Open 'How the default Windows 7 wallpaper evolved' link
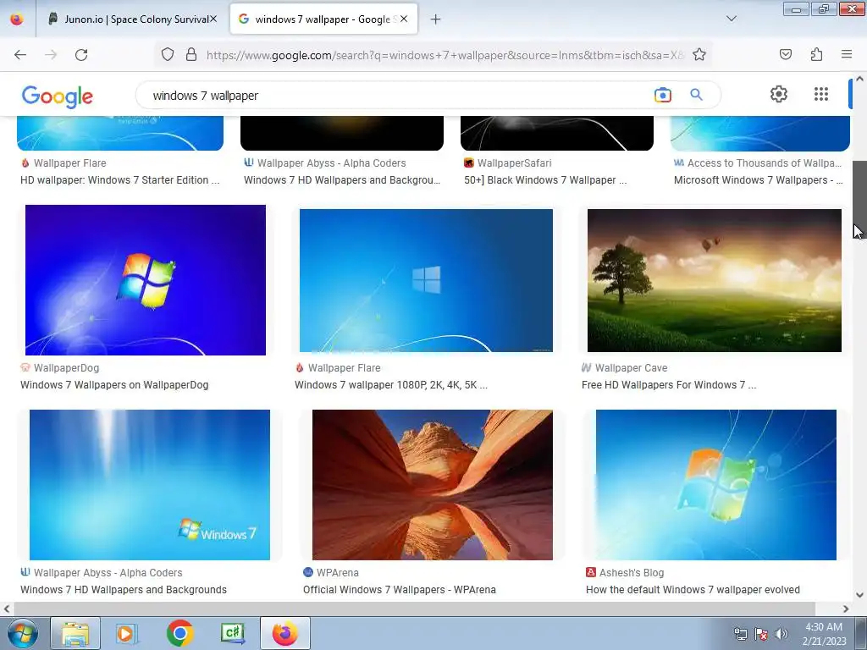Image resolution: width=867 pixels, height=650 pixels. tap(693, 590)
